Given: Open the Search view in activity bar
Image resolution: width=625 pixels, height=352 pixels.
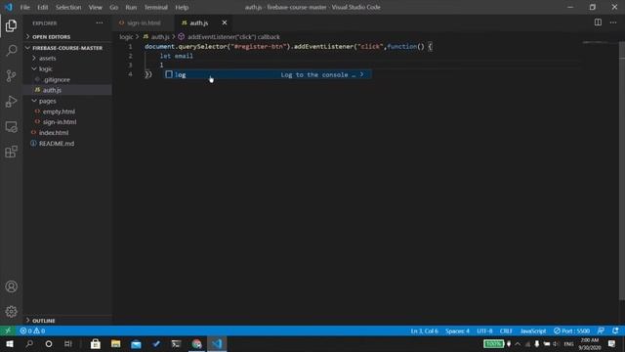Looking at the screenshot, I should pos(11,50).
